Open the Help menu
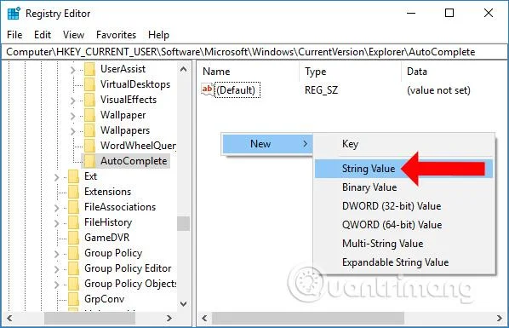 pyautogui.click(x=158, y=35)
